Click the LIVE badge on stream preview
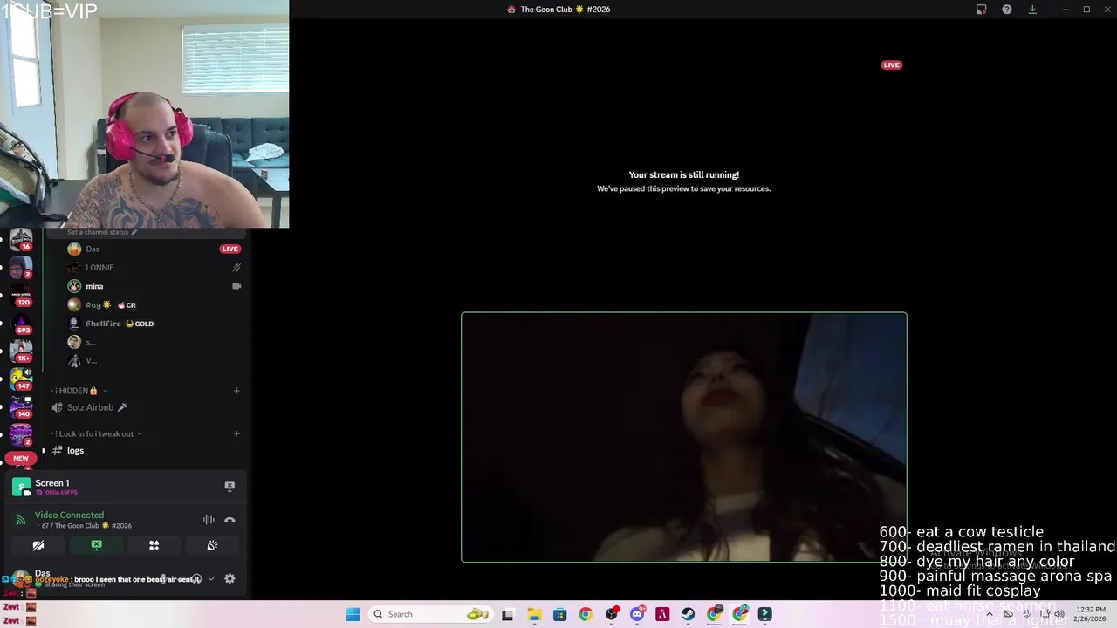This screenshot has height=628, width=1117. click(x=891, y=65)
